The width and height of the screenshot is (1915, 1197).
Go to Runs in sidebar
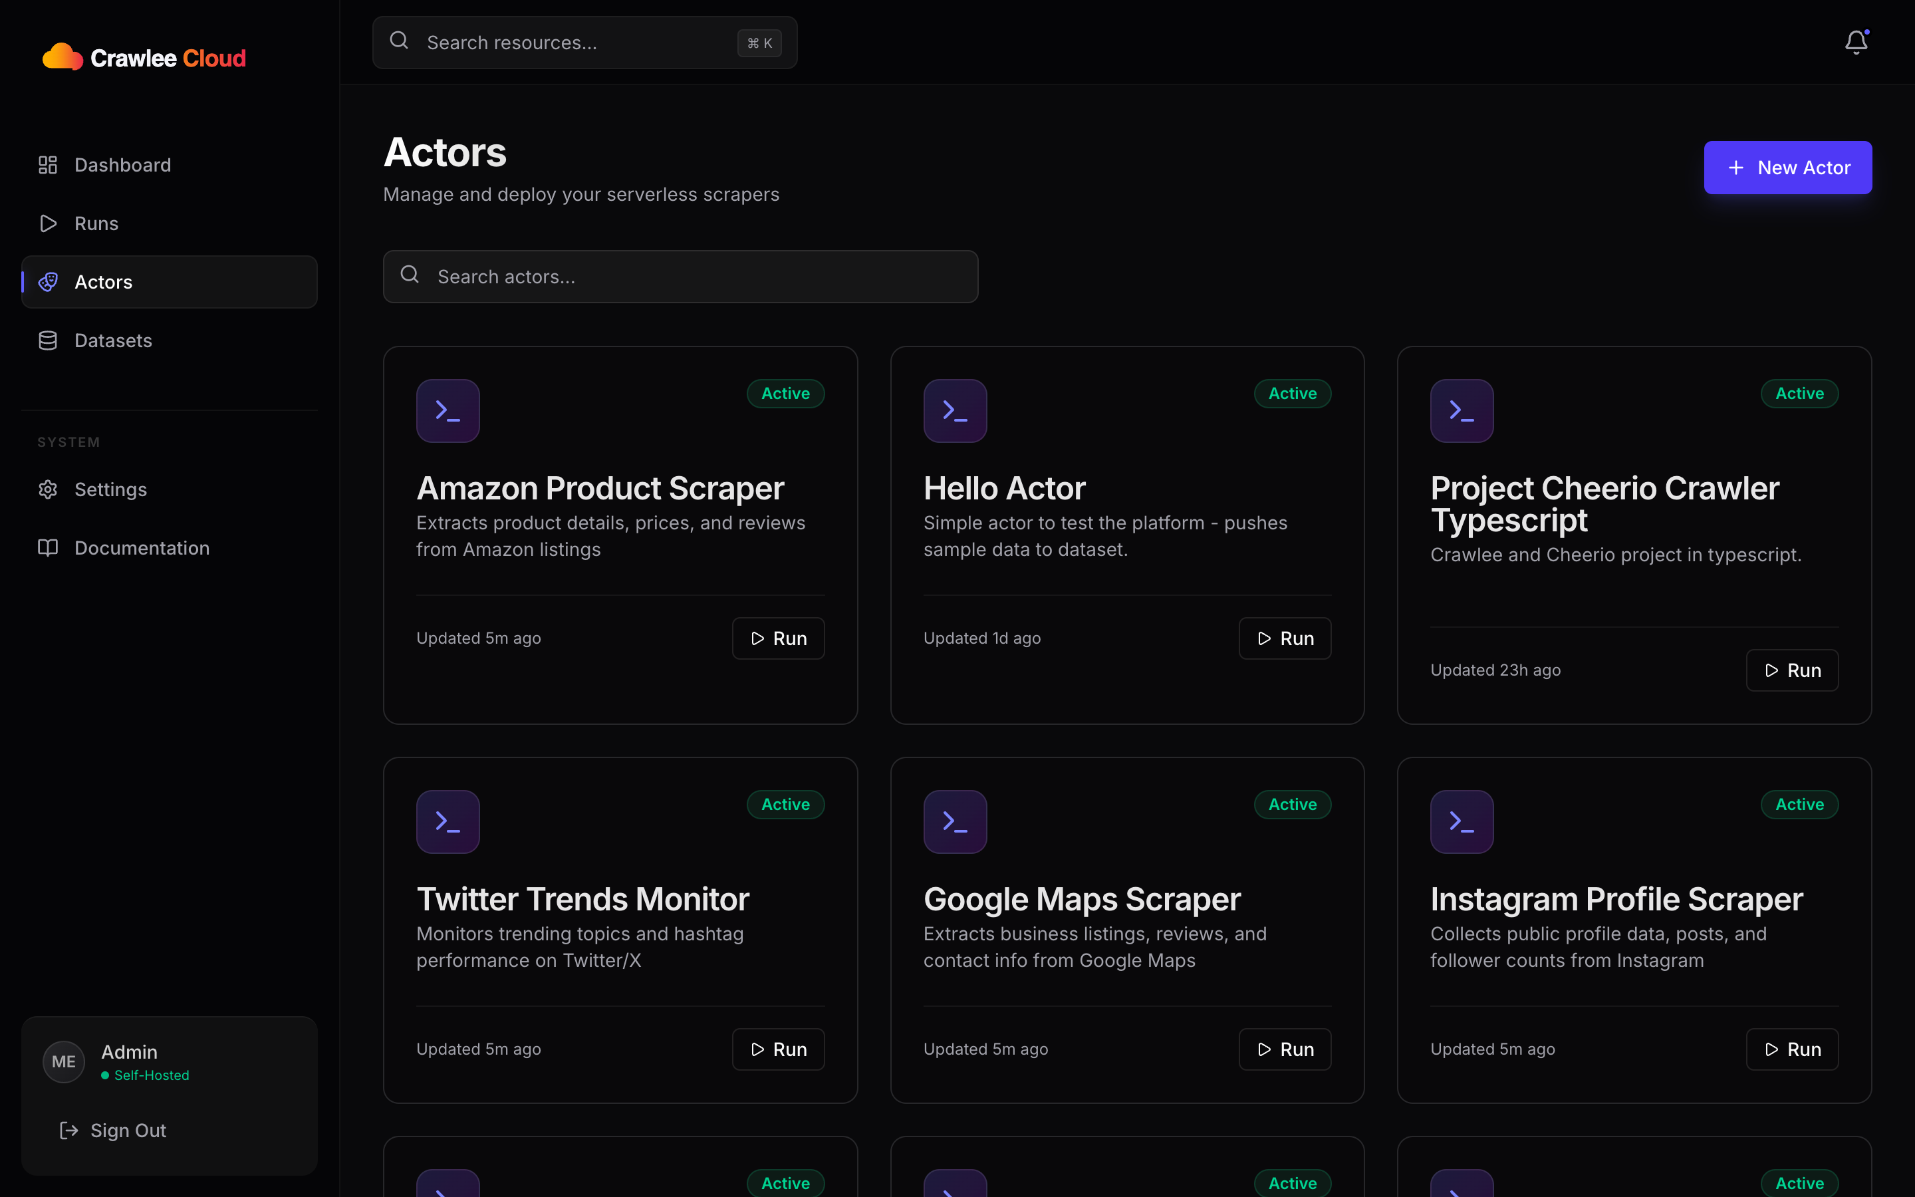point(96,223)
